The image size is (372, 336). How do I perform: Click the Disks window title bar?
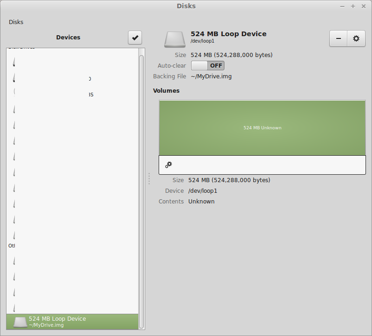(x=186, y=6)
